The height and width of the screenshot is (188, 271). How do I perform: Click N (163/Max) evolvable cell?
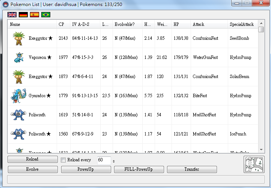pyautogui.click(x=126, y=96)
